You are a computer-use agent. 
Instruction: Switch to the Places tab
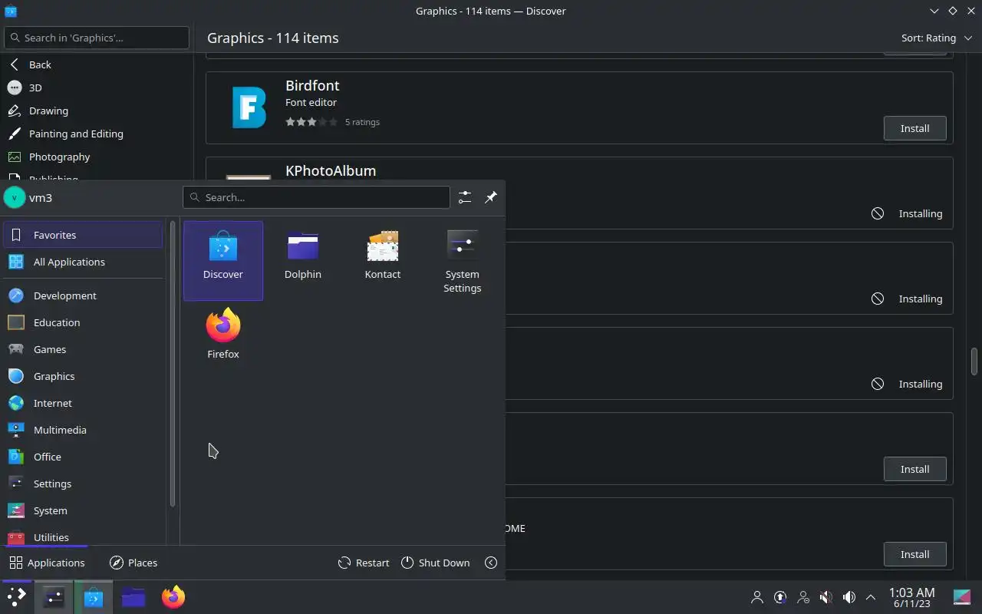click(x=133, y=563)
